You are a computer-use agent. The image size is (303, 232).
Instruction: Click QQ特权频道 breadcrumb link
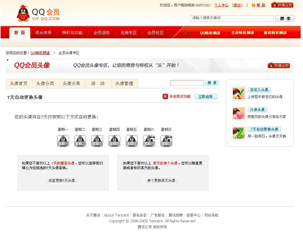click(40, 53)
